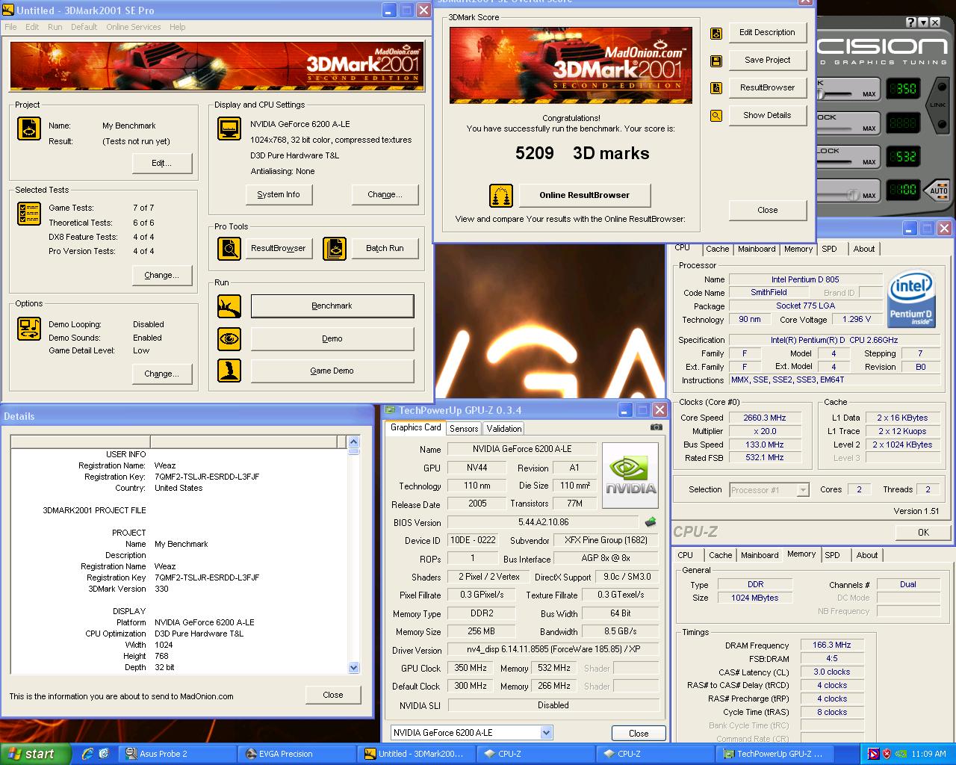956x765 pixels.
Task: Click the BIOS Version field 5.44.A2.10.86
Action: pos(544,522)
